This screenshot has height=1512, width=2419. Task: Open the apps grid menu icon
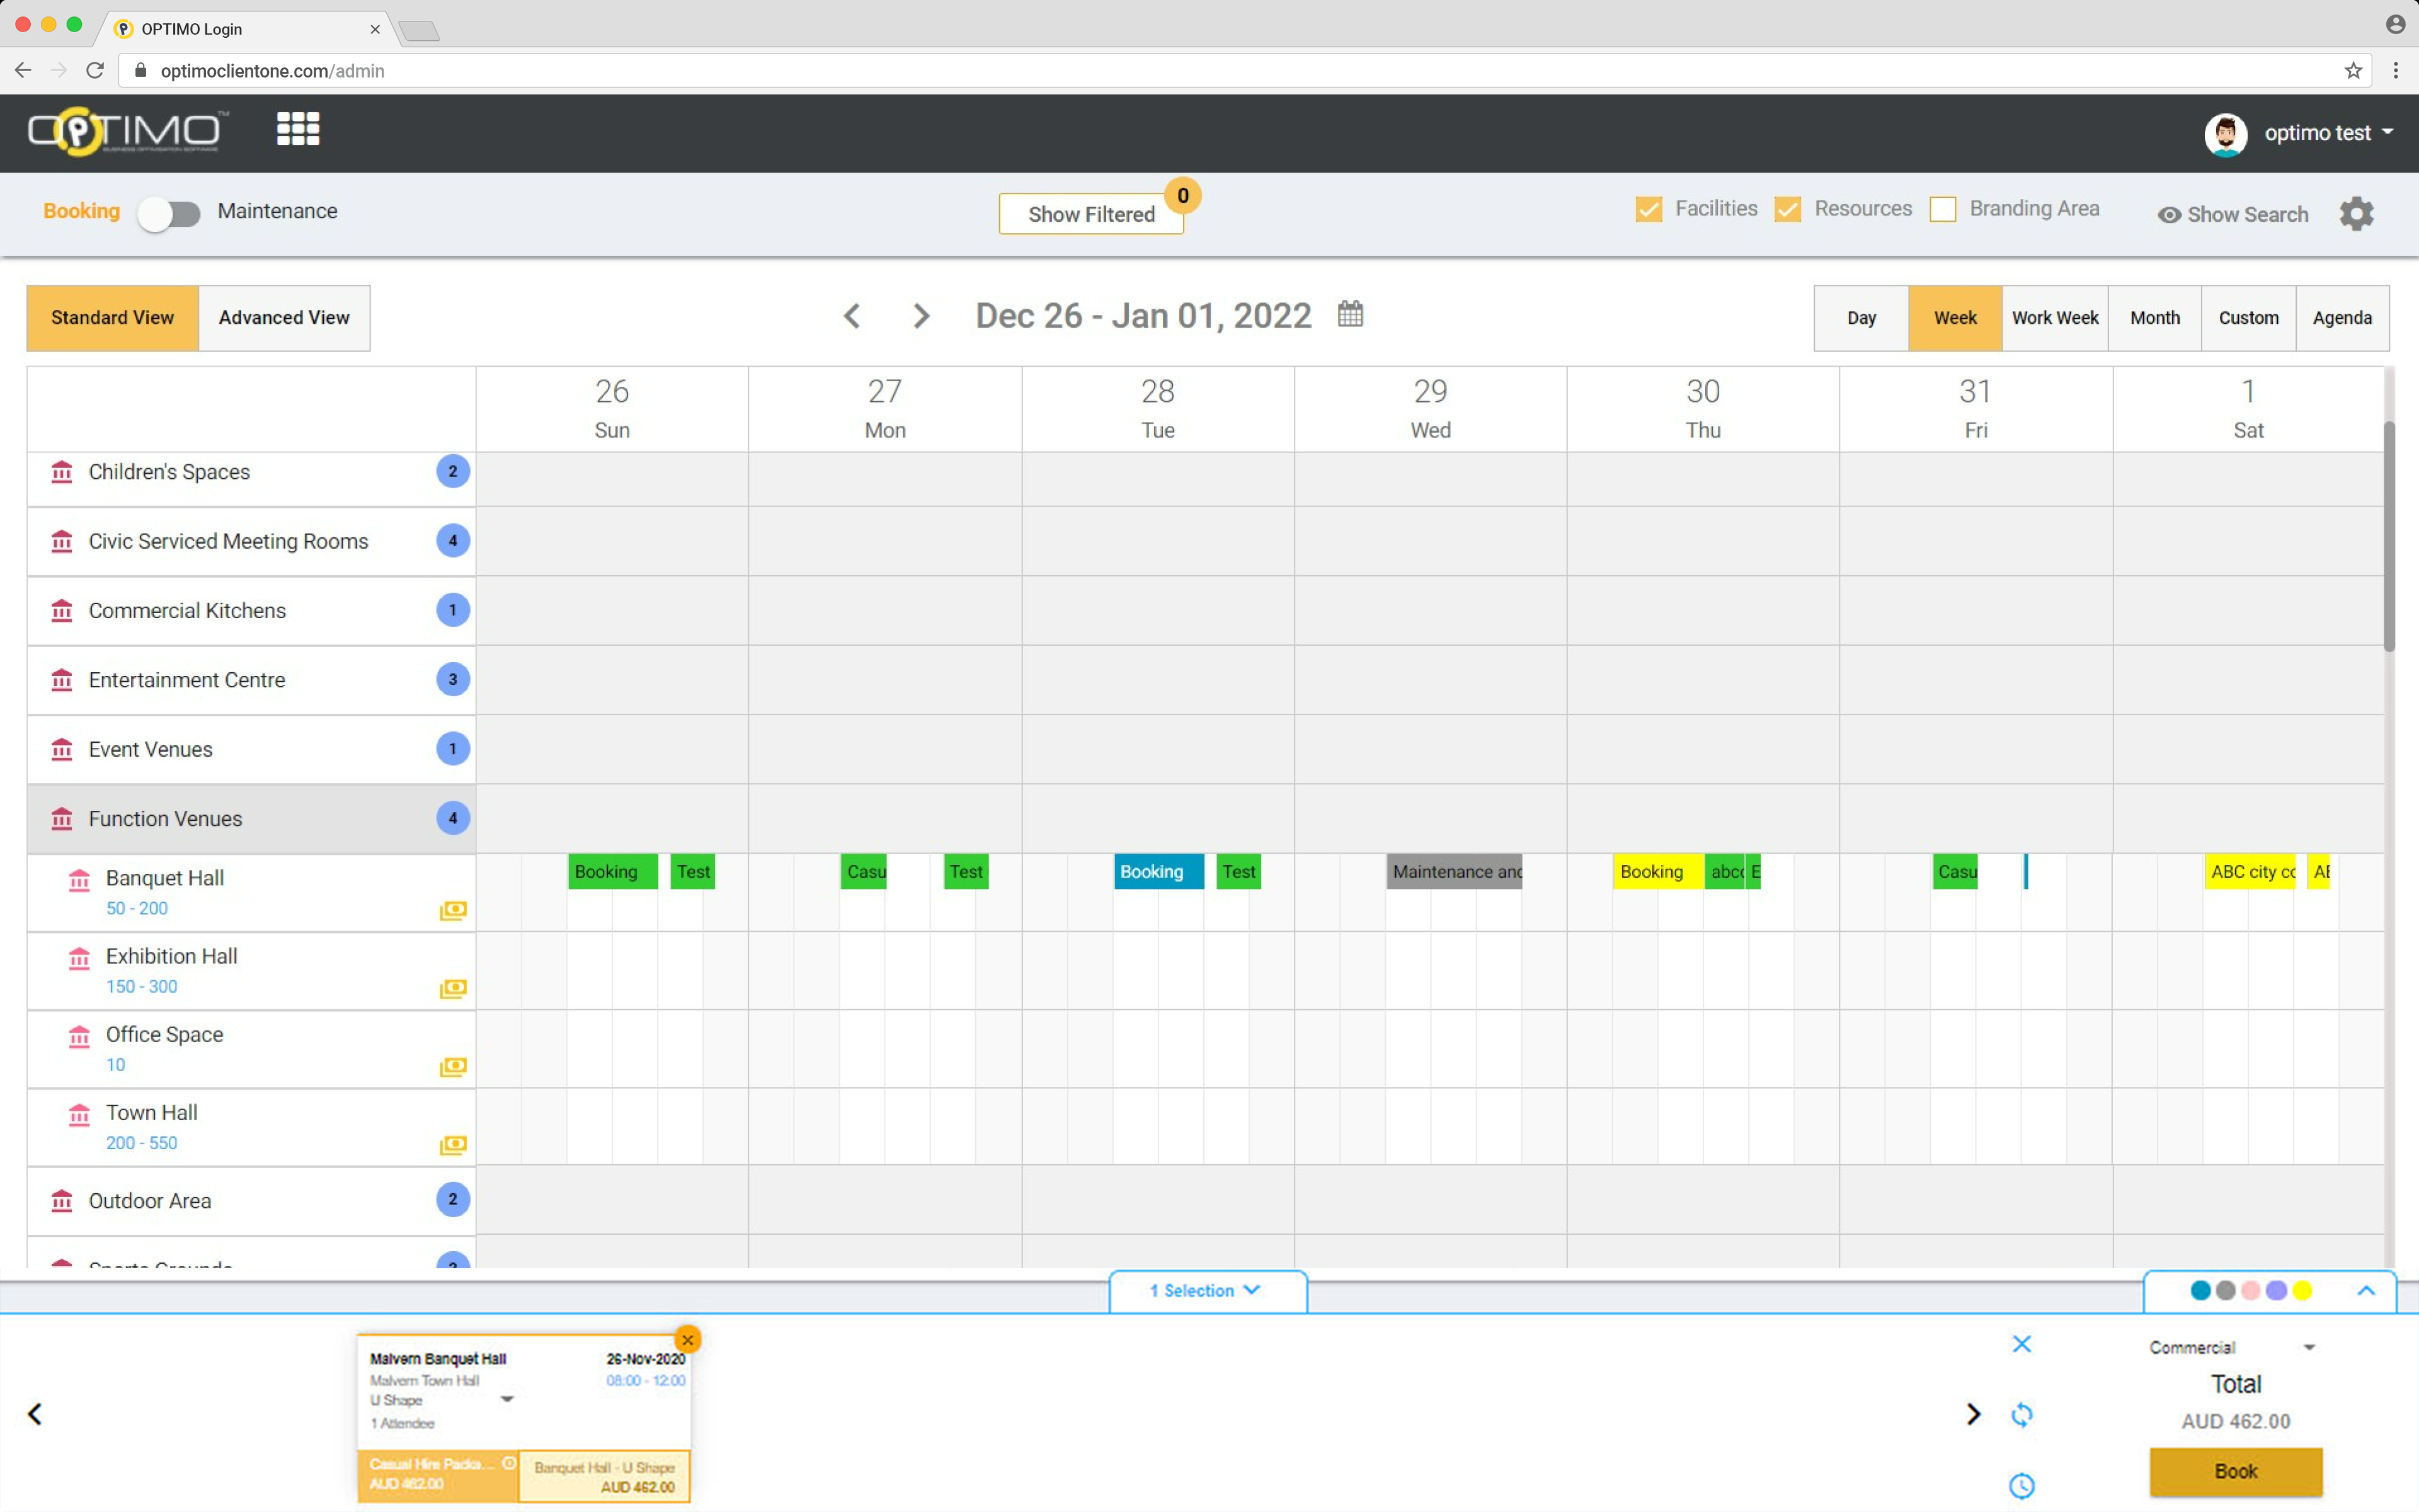click(x=298, y=129)
